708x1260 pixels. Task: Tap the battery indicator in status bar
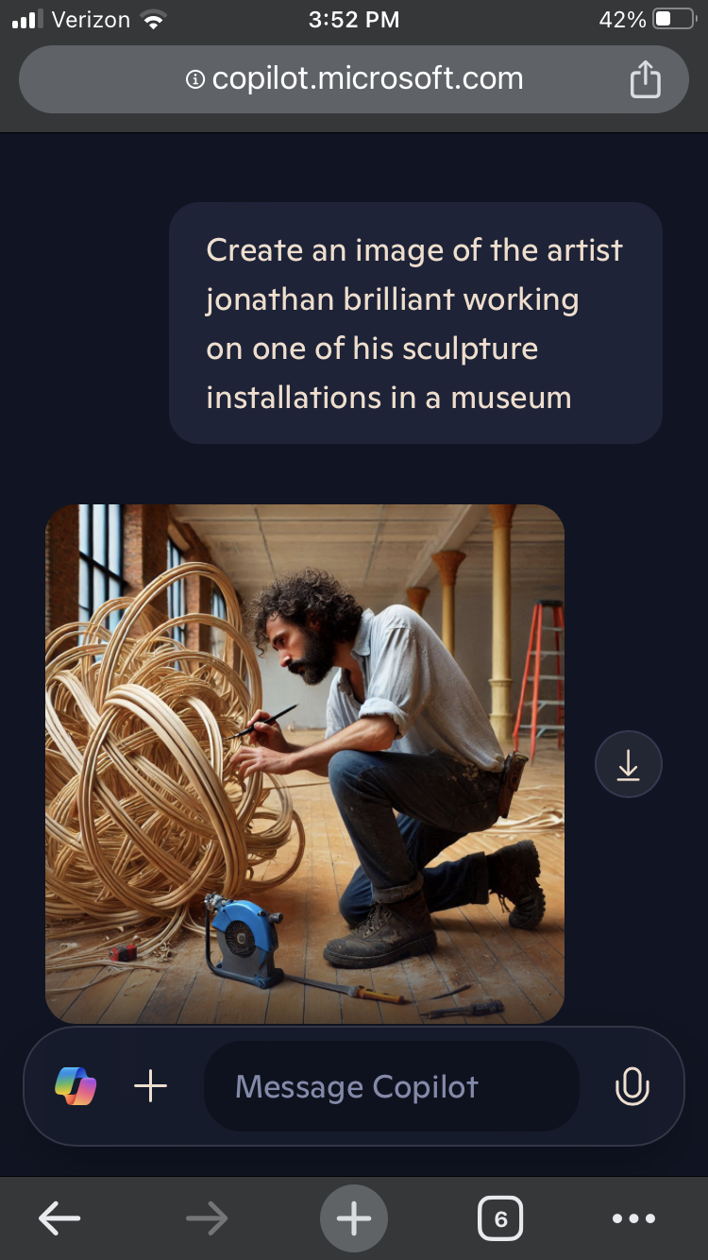click(x=674, y=20)
